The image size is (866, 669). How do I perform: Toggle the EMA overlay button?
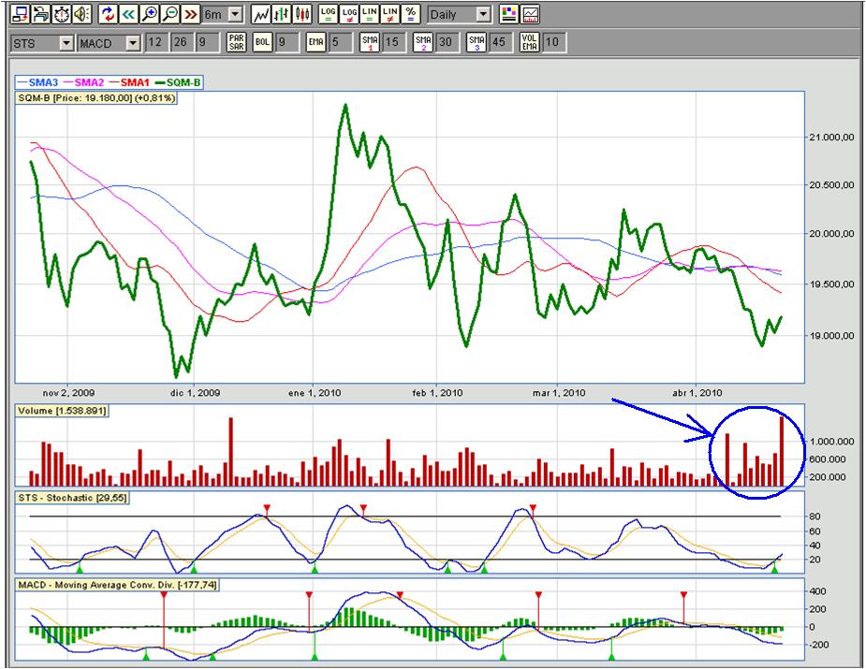click(x=316, y=42)
